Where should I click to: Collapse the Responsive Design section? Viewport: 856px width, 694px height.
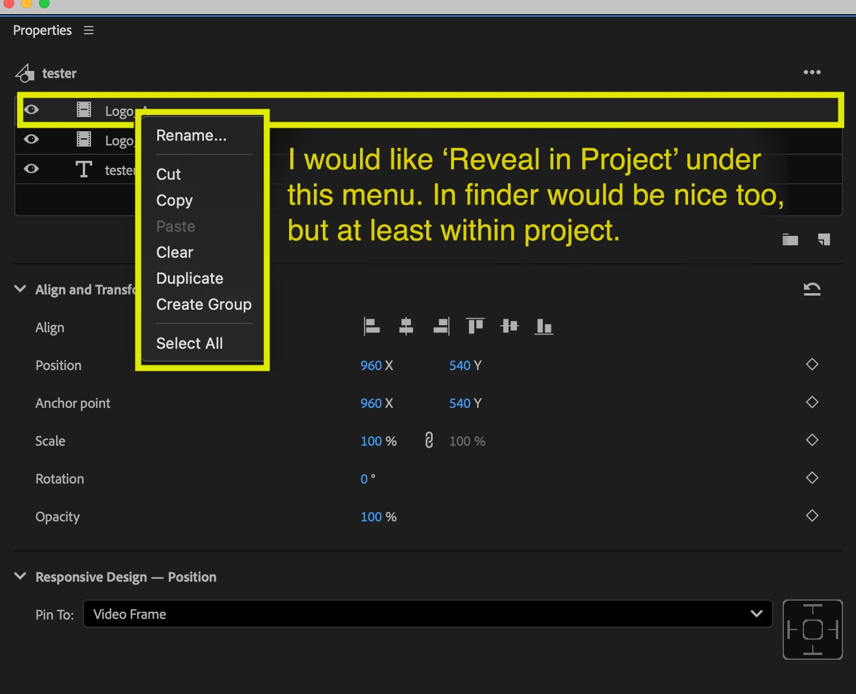tap(20, 576)
